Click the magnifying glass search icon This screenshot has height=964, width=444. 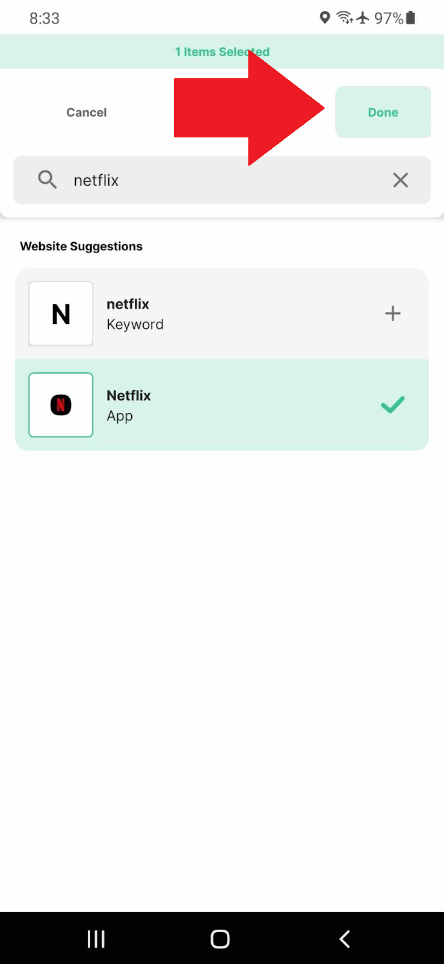[48, 180]
